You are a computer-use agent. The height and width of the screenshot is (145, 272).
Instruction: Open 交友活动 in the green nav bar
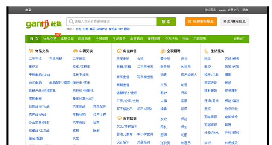pos(172,39)
